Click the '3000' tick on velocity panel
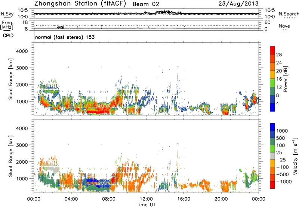The height and width of the screenshot is (207, 299). tap(22, 145)
